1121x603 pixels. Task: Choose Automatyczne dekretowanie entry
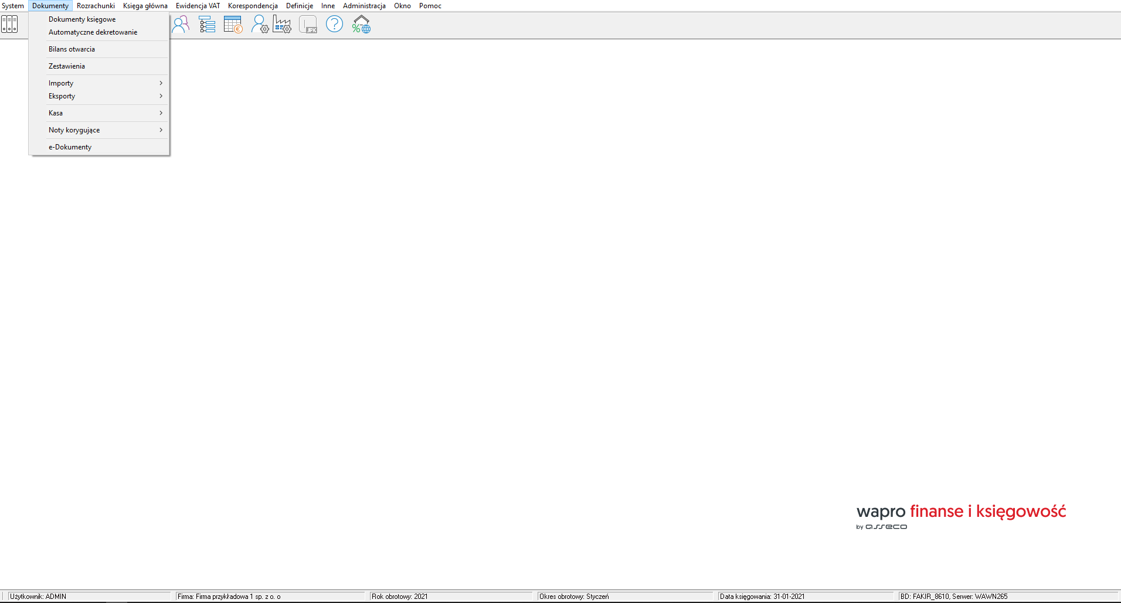pyautogui.click(x=99, y=32)
